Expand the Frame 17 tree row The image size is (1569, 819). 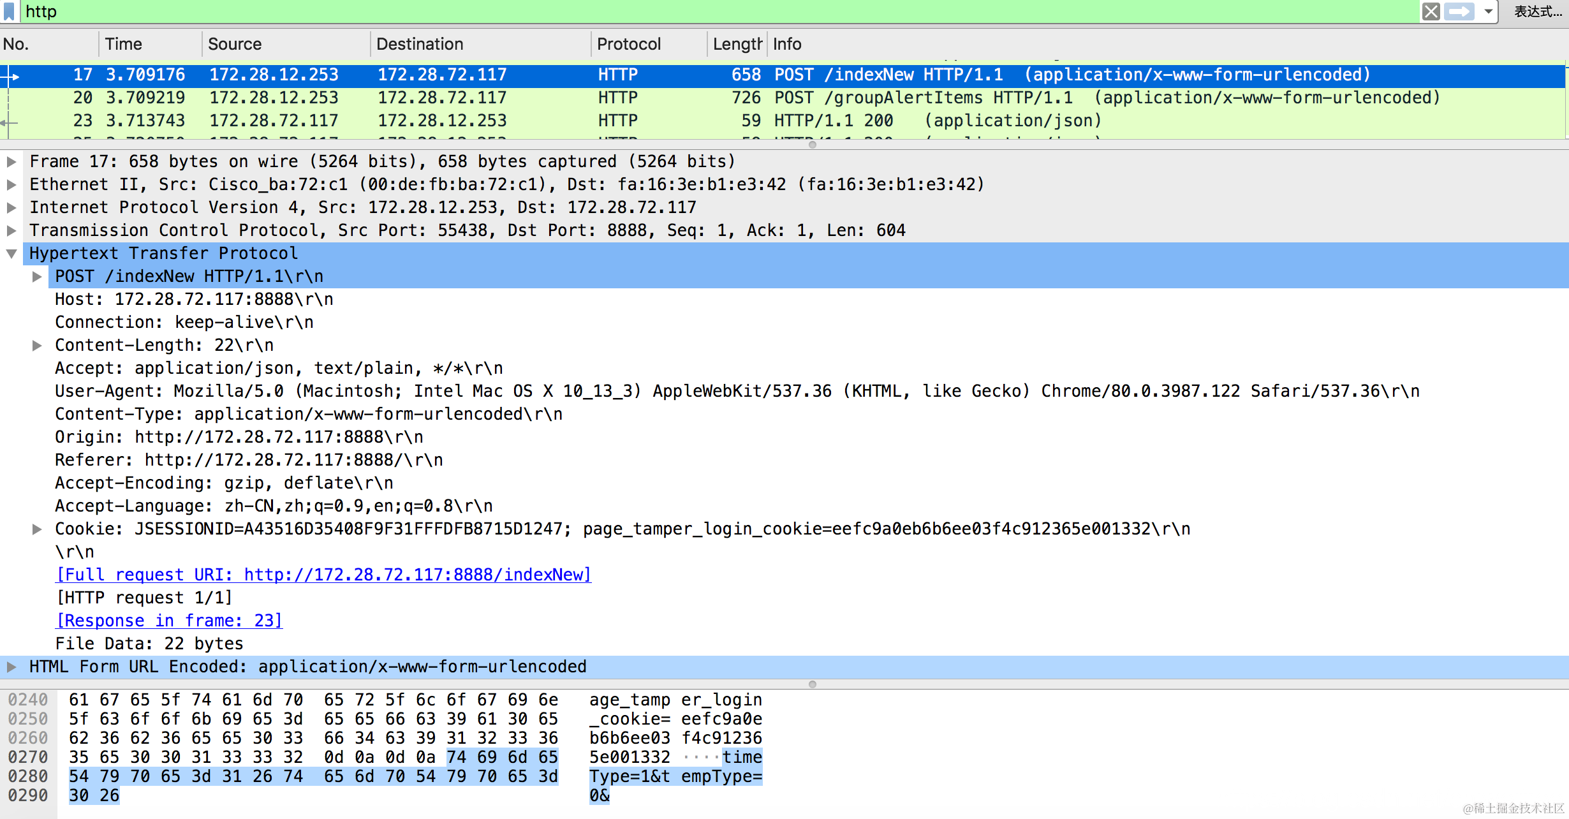click(11, 162)
